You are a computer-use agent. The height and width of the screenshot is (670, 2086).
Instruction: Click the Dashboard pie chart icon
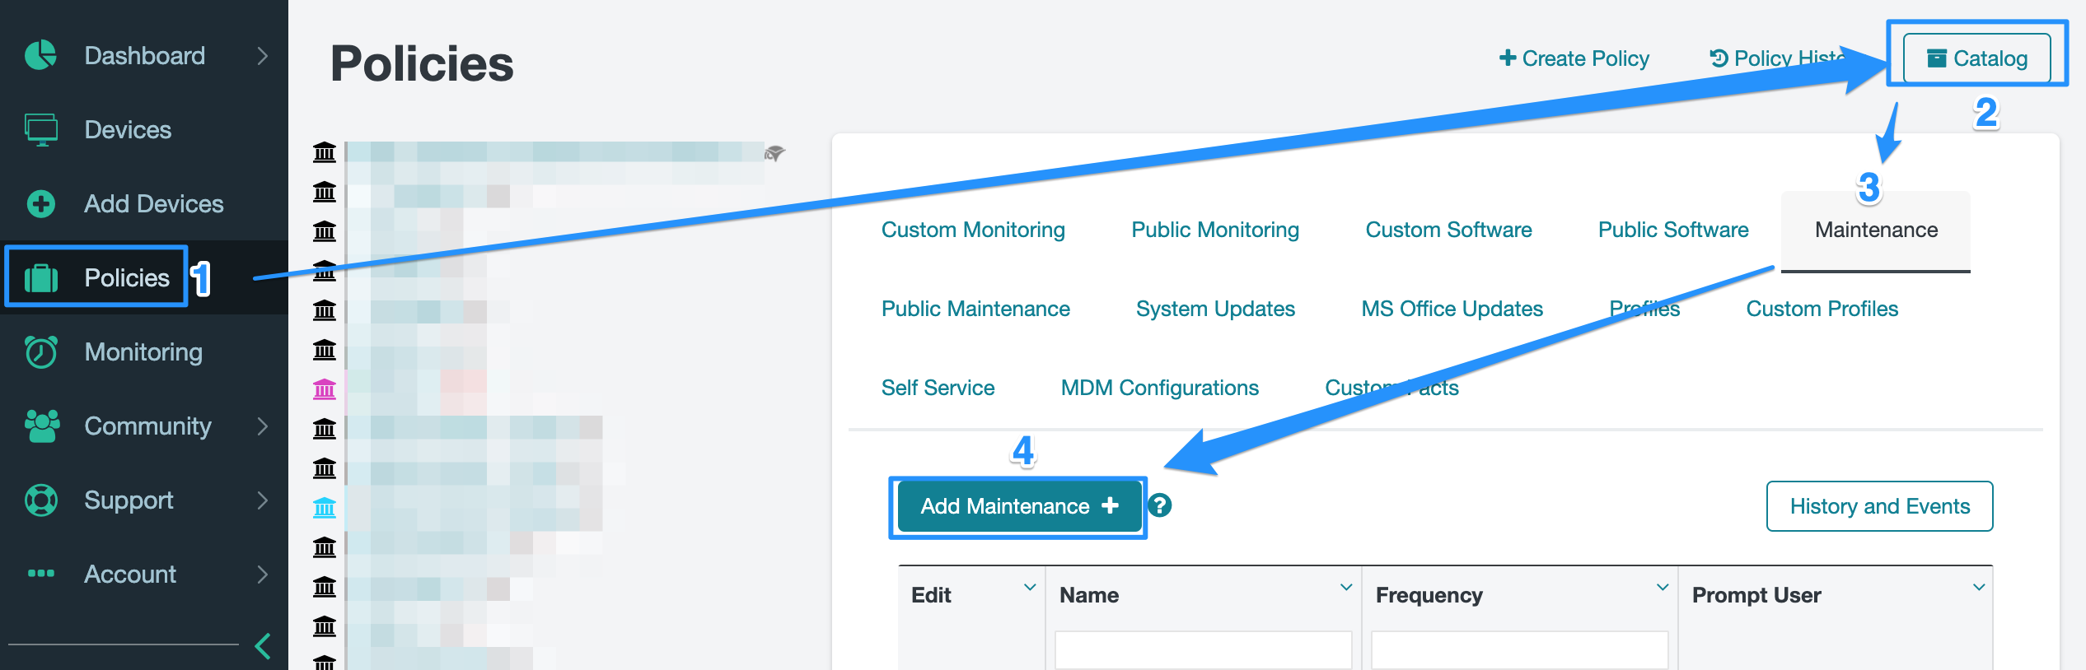click(40, 56)
